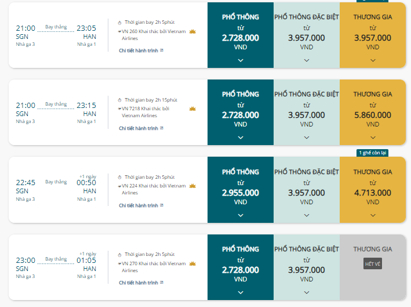
Task: Select Phổ Thông 2.728.000 VND for VN 7218
Action: (241, 113)
